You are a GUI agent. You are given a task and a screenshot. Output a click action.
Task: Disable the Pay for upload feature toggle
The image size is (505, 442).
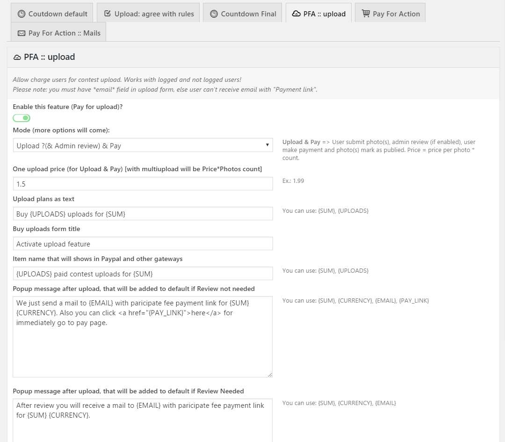click(x=22, y=118)
